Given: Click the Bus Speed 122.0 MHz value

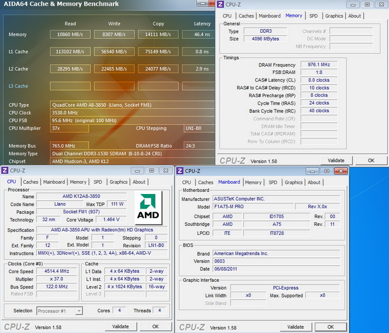Looking at the screenshot, I should [x=57, y=287].
